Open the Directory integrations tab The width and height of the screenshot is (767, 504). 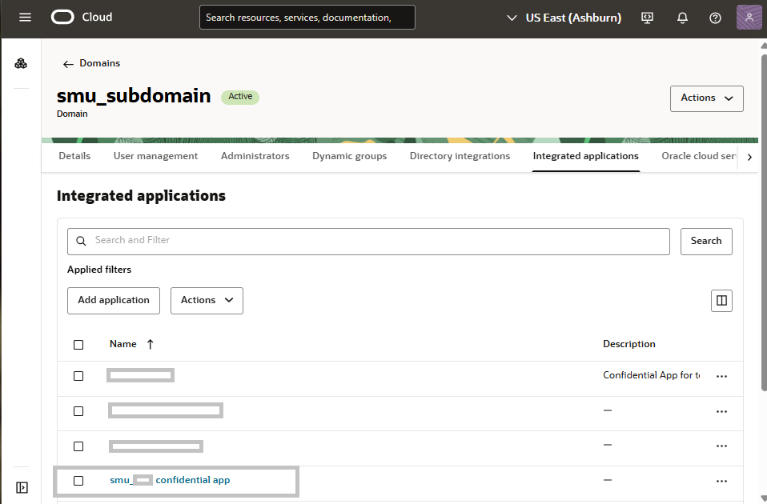460,156
